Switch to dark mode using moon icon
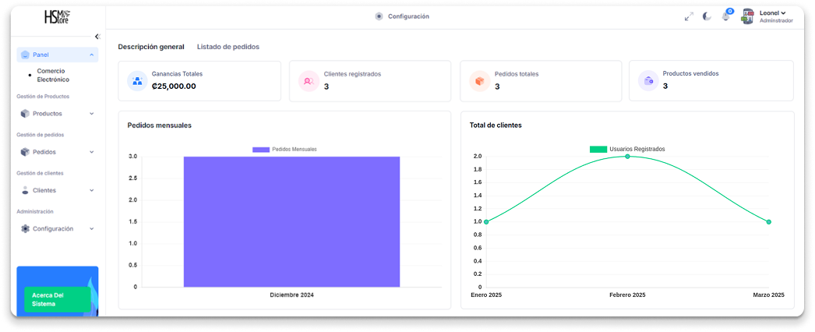This screenshot has height=332, width=815. coord(707,16)
